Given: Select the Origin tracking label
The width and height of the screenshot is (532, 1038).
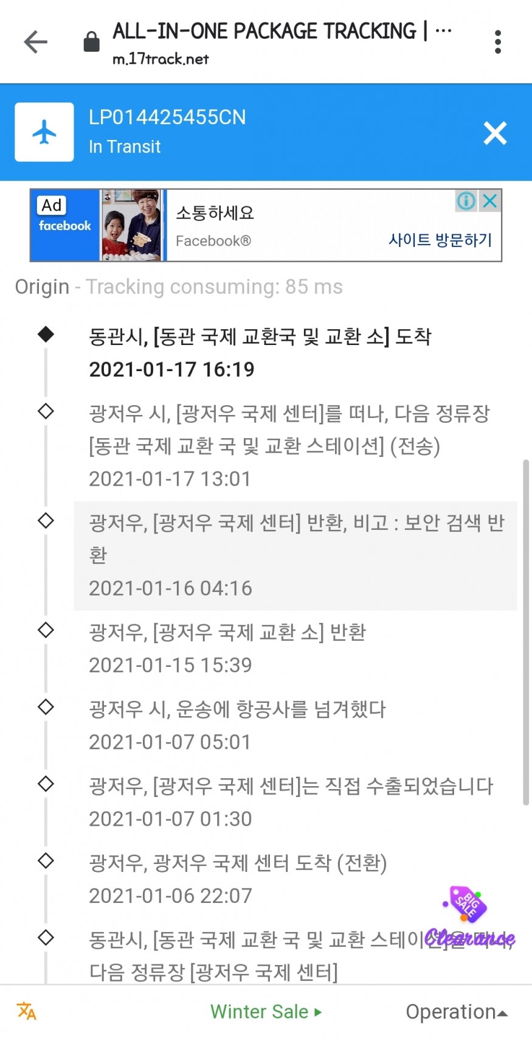Looking at the screenshot, I should click(42, 287).
